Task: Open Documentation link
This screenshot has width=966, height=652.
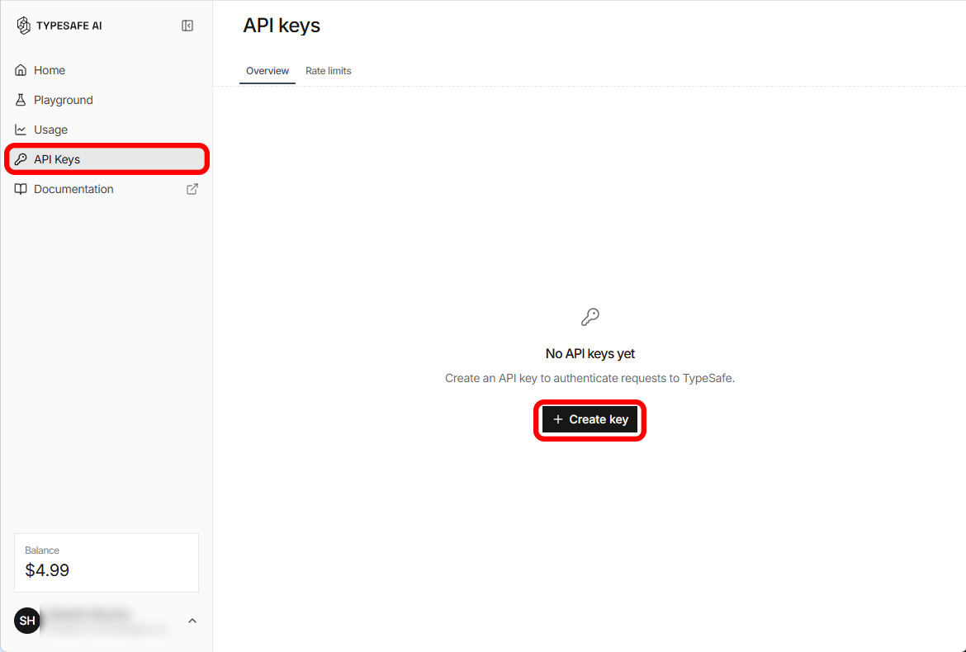Action: click(107, 189)
